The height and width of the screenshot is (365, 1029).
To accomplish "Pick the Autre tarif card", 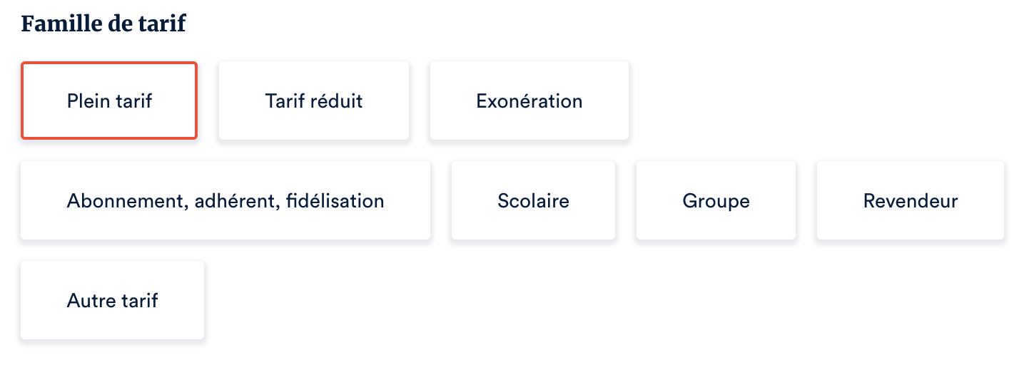I will point(112,300).
